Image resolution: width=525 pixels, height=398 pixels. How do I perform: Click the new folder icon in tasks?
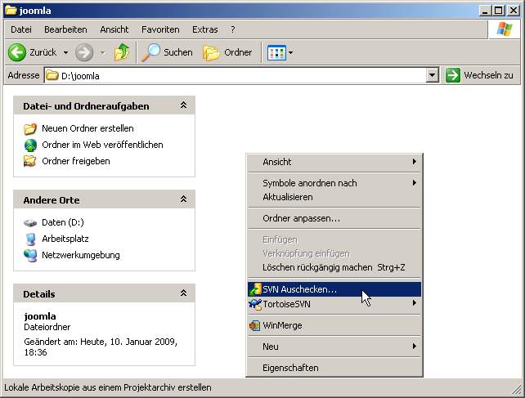(30, 128)
